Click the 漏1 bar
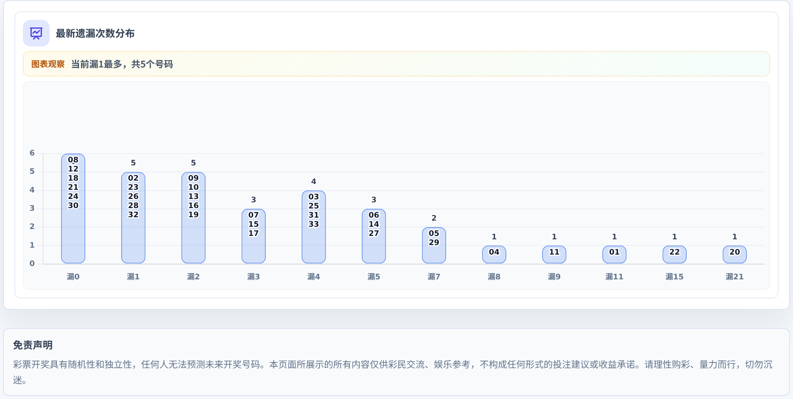 [x=133, y=218]
